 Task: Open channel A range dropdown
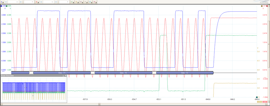point(14,2)
